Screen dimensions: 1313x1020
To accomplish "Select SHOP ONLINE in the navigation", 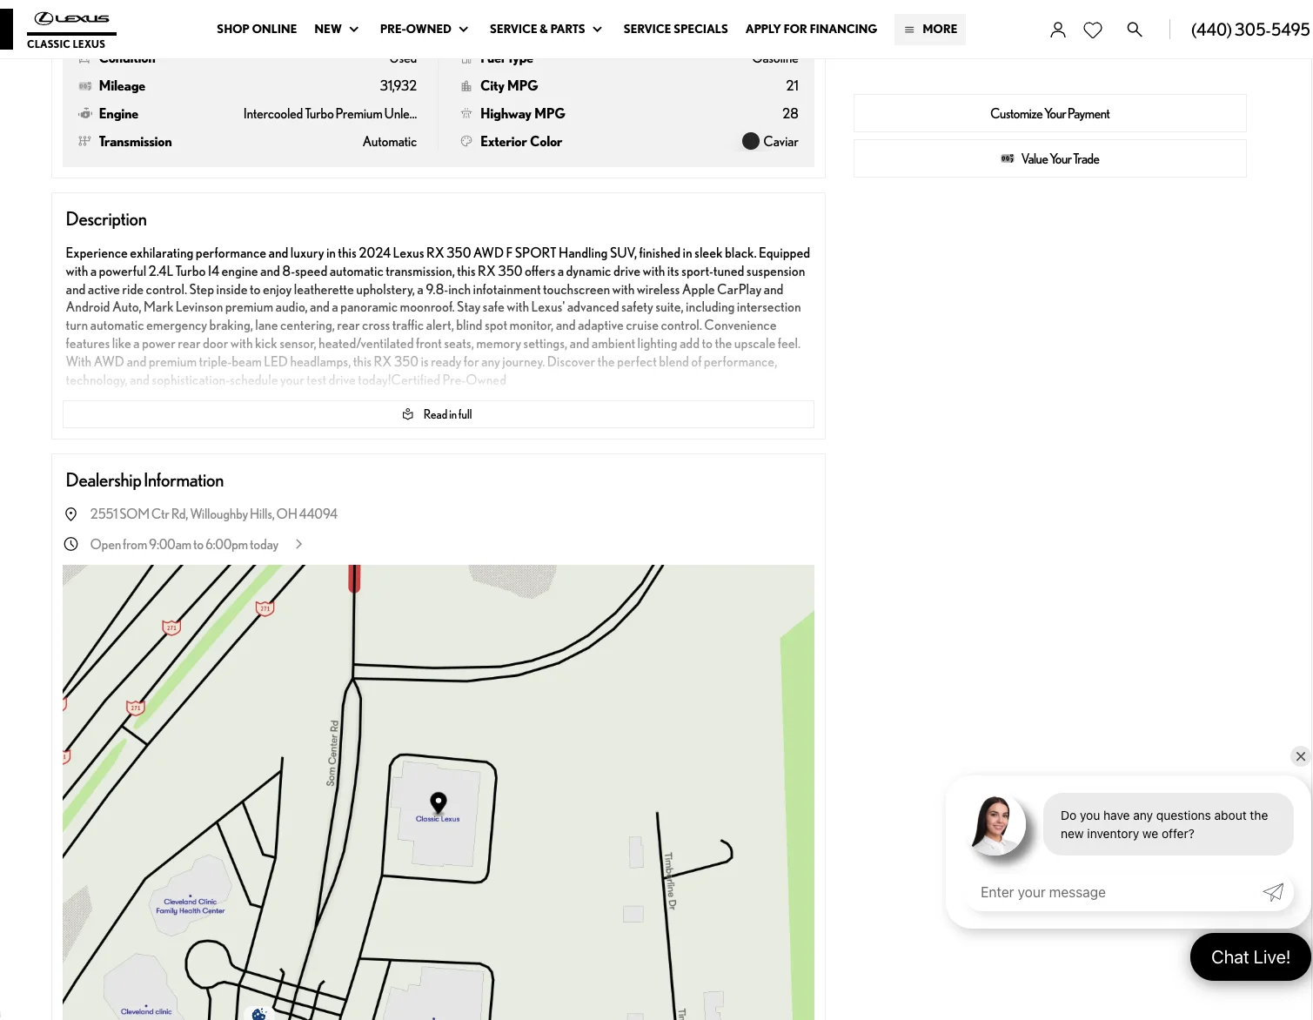I will 257,29.
